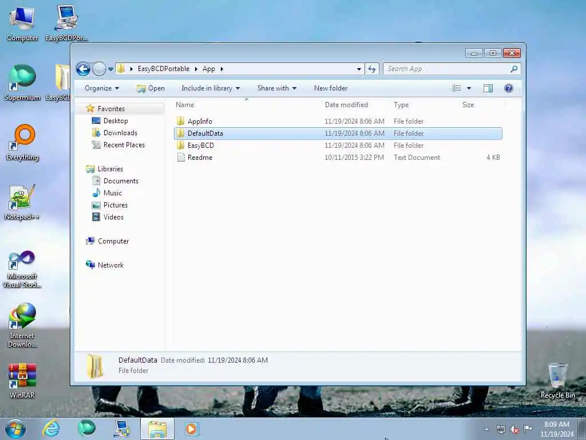Screen dimensions: 586x440
Task: Expand the arrow after App breadcrumb
Action: pyautogui.click(x=221, y=69)
